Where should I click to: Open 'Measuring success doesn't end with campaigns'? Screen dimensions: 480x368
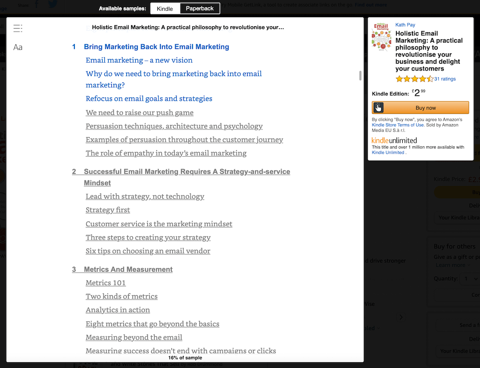pos(180,350)
